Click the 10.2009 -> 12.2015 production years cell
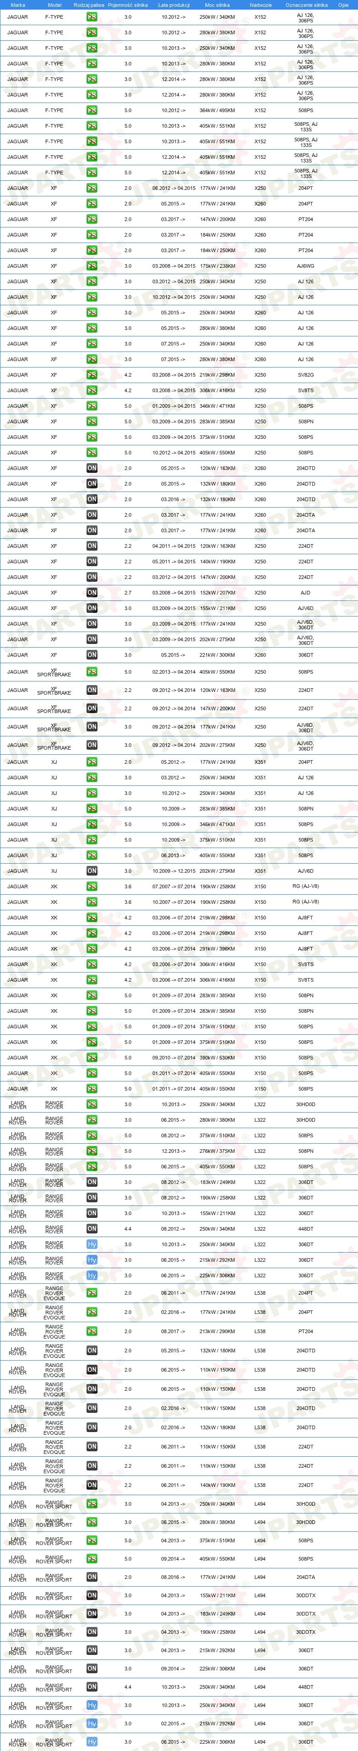The height and width of the screenshot is (1751, 358). point(174,871)
